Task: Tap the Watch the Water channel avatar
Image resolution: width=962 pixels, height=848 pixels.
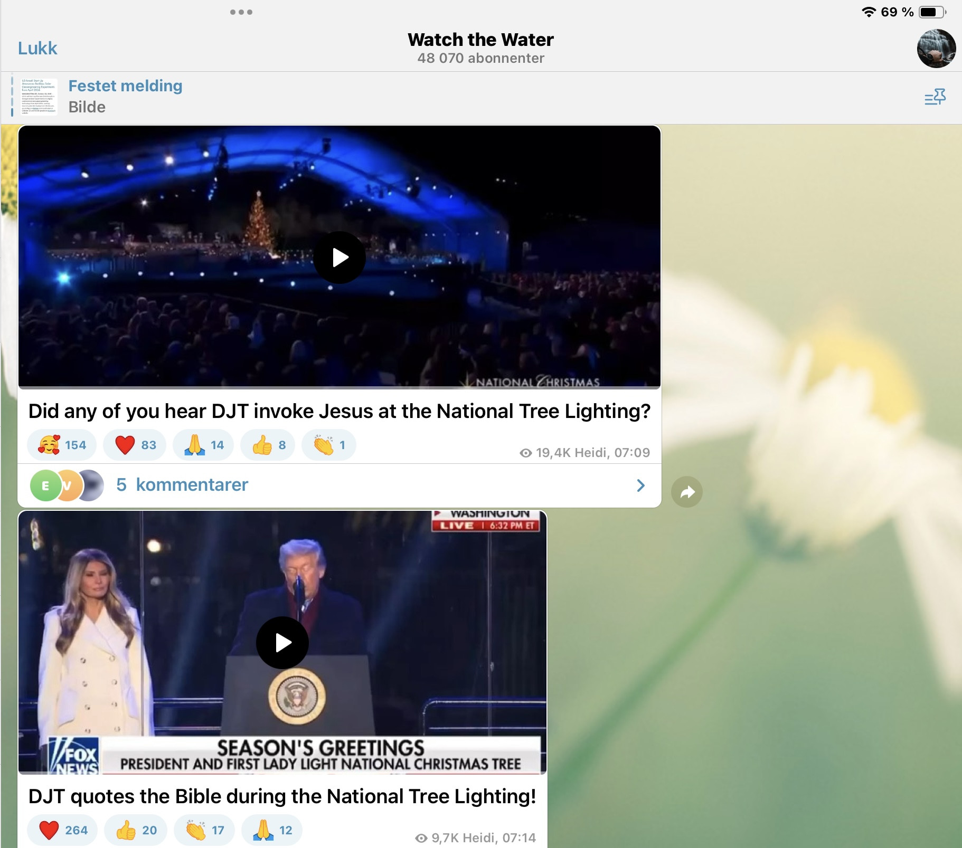Action: point(936,49)
